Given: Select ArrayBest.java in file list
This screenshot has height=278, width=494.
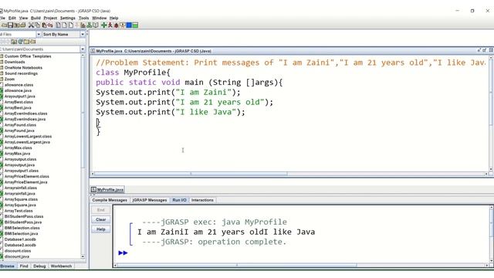Looking at the screenshot, I should coord(18,107).
